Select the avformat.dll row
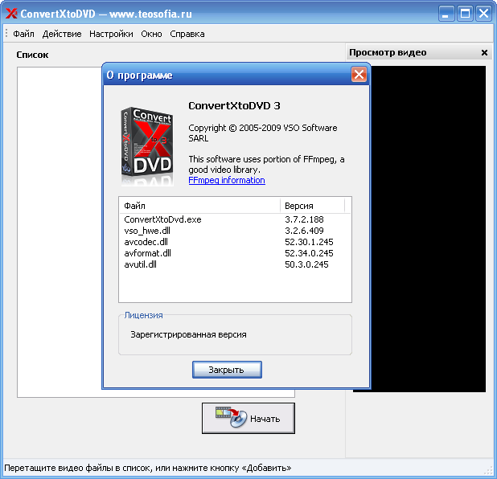The image size is (497, 479). (x=235, y=253)
